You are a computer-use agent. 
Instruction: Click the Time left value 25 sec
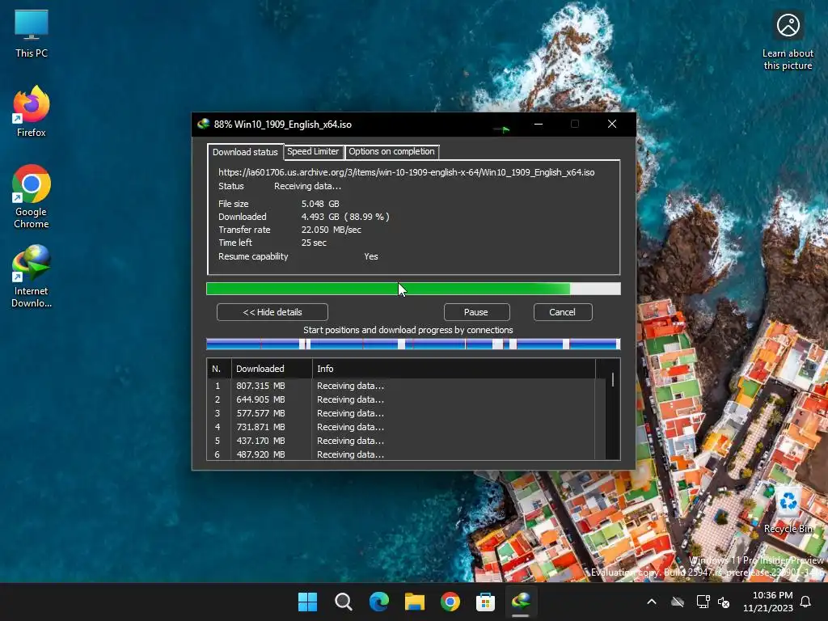tap(314, 243)
